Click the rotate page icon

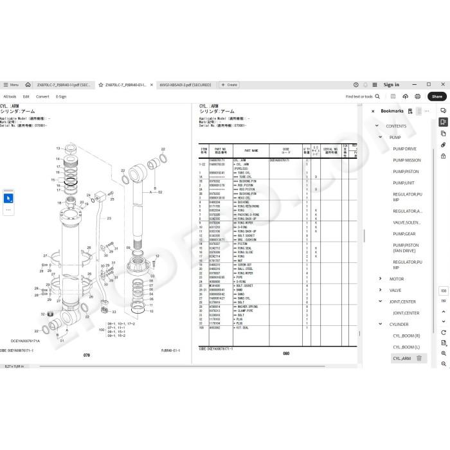(x=444, y=332)
